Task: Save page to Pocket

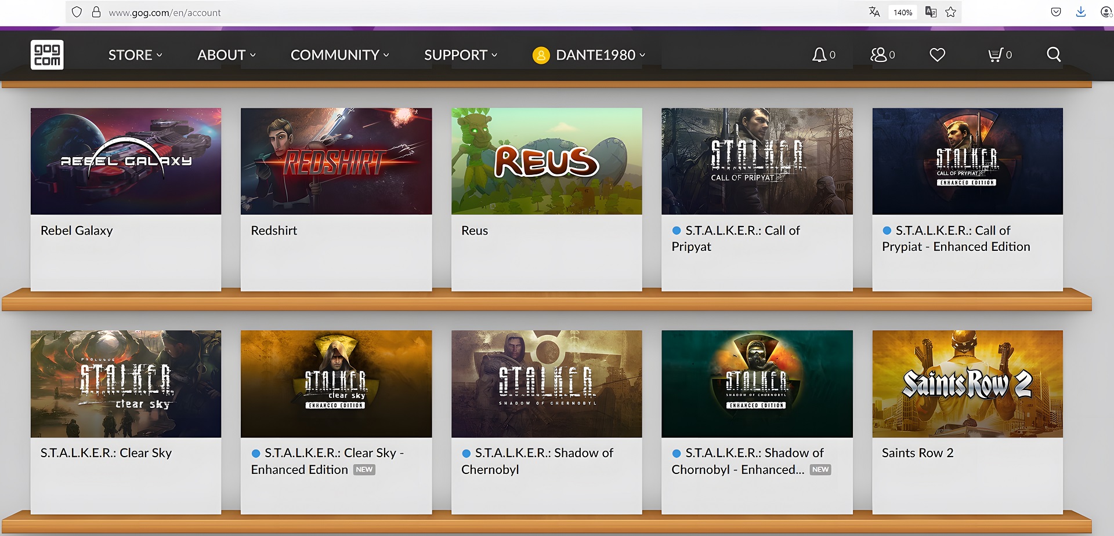Action: point(1056,12)
